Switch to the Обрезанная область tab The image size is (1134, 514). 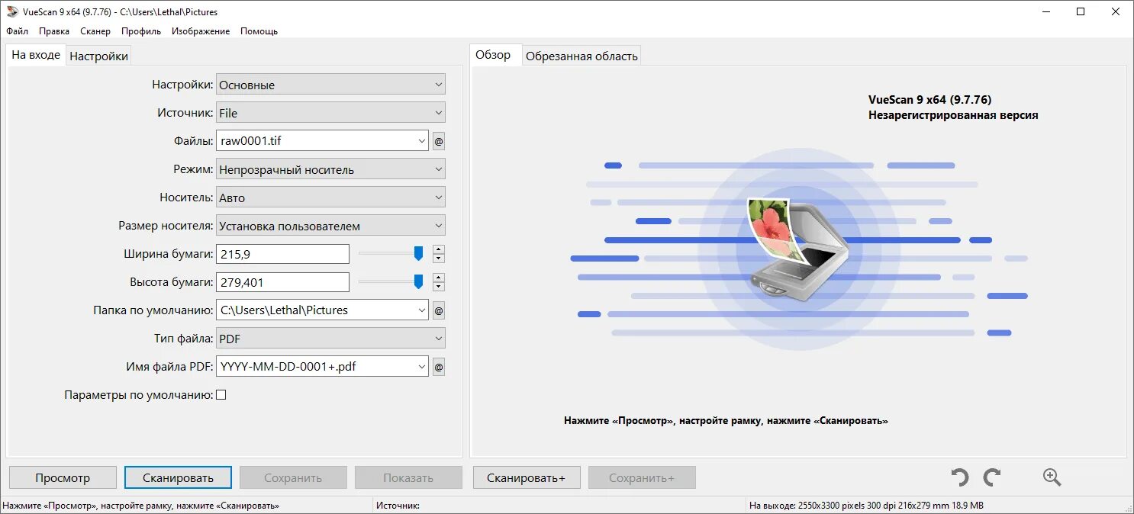(581, 56)
